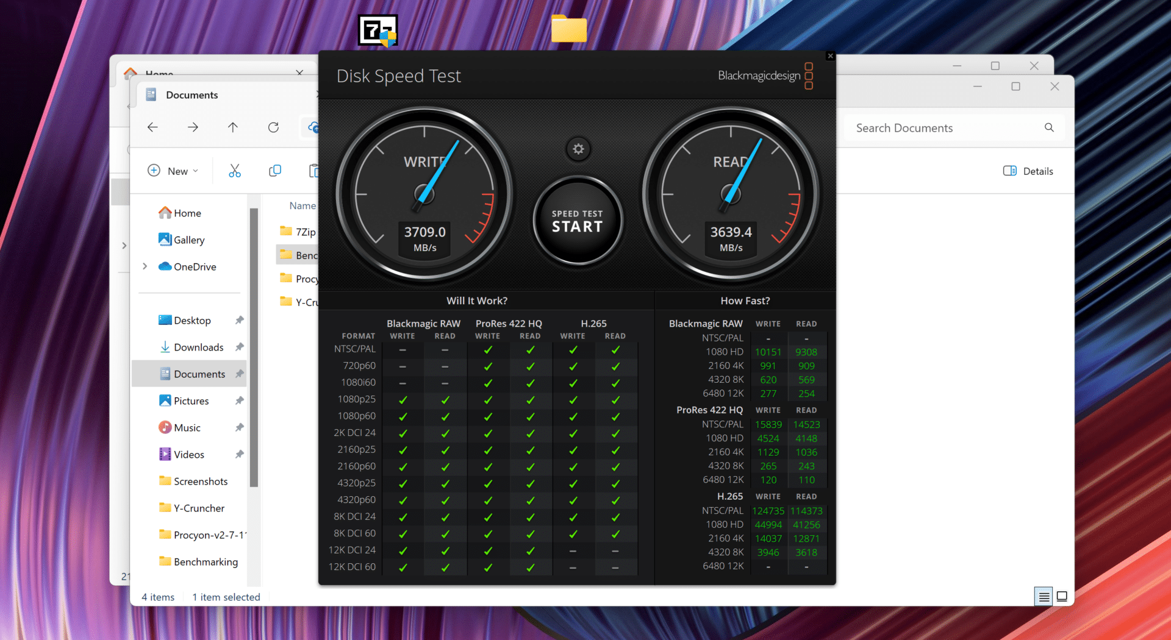Click the Documents tab page icon
The image size is (1171, 640).
pos(151,94)
